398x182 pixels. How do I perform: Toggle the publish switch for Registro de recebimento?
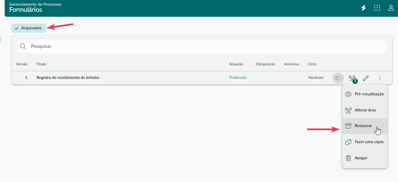click(338, 78)
